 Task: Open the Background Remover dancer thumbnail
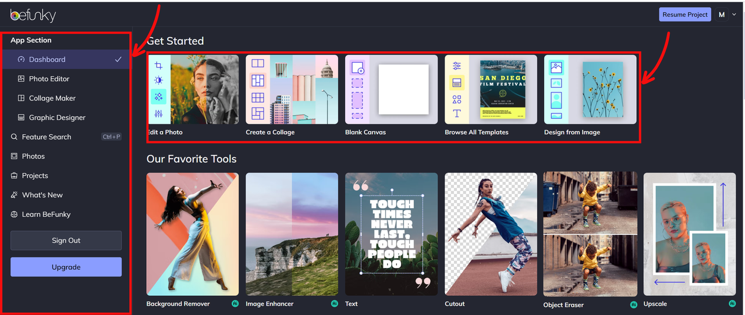click(x=193, y=234)
